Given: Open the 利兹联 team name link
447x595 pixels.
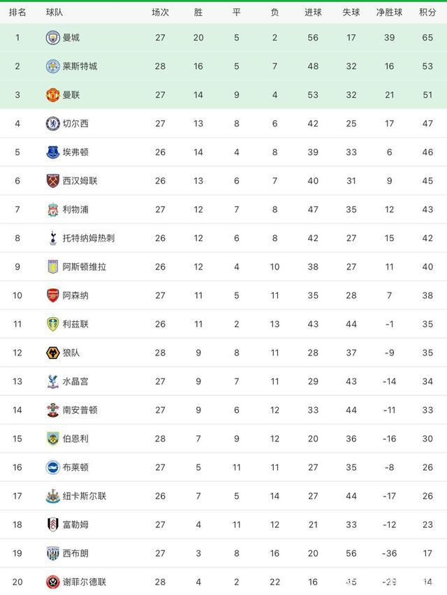Looking at the screenshot, I should pyautogui.click(x=75, y=324).
